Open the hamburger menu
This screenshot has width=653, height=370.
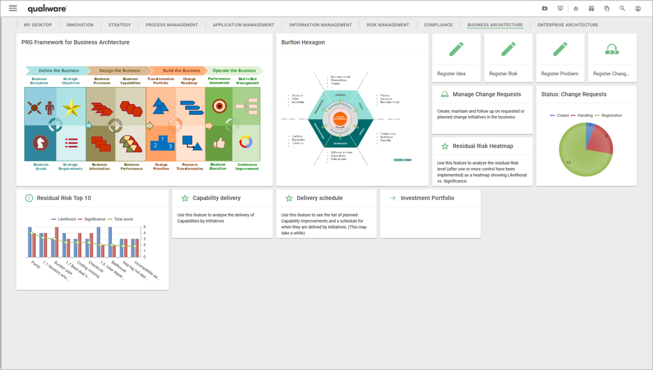pos(13,8)
